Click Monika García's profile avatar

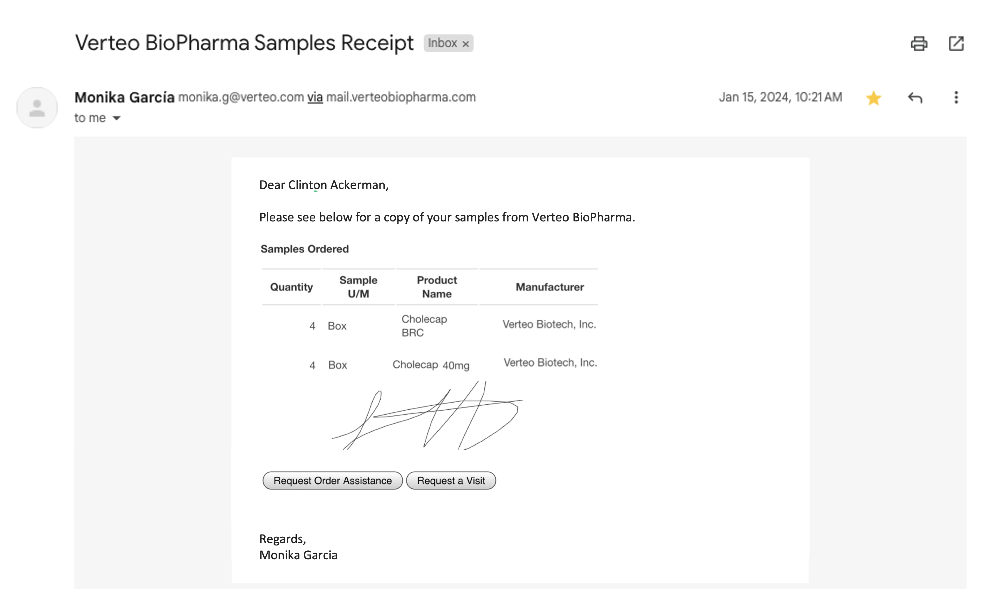37,108
